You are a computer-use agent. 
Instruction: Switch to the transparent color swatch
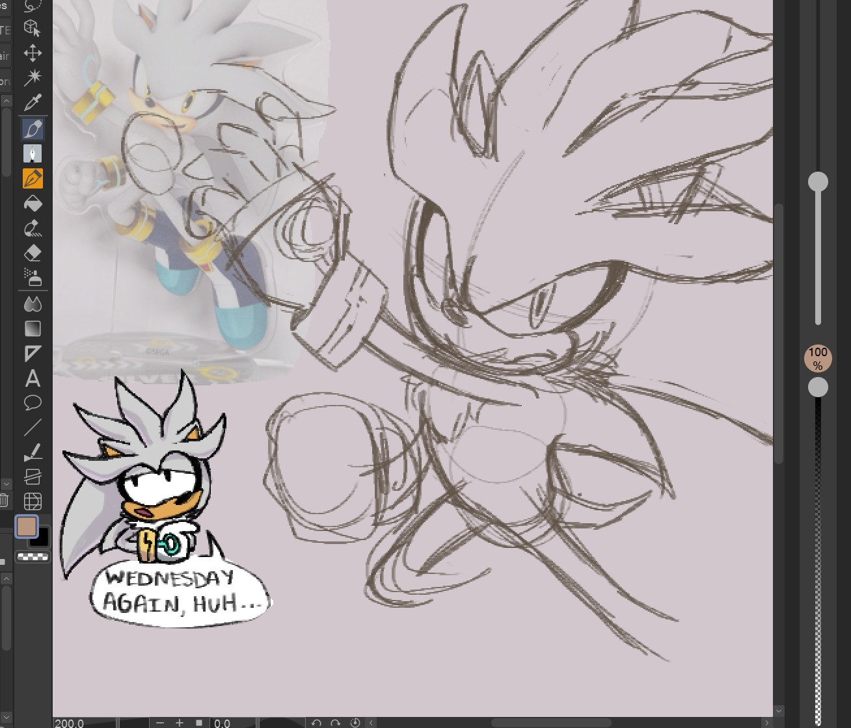[x=33, y=557]
